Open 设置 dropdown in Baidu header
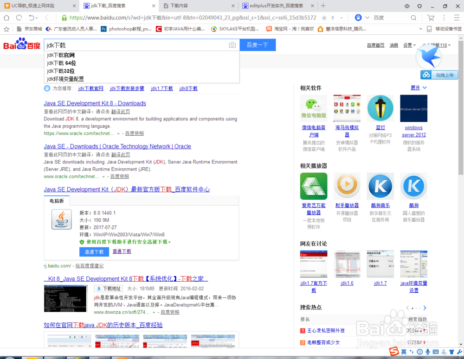 pos(409,45)
